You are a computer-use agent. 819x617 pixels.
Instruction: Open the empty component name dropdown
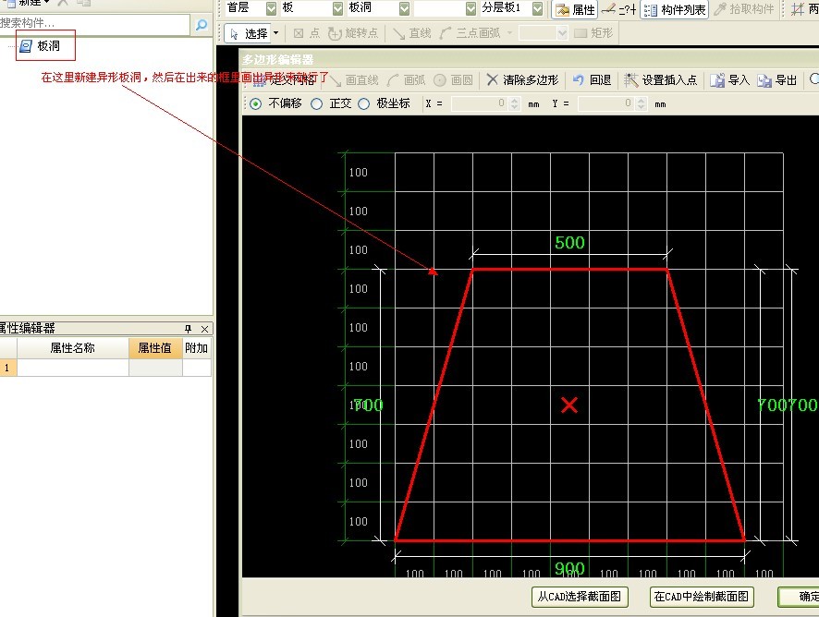pyautogui.click(x=471, y=7)
